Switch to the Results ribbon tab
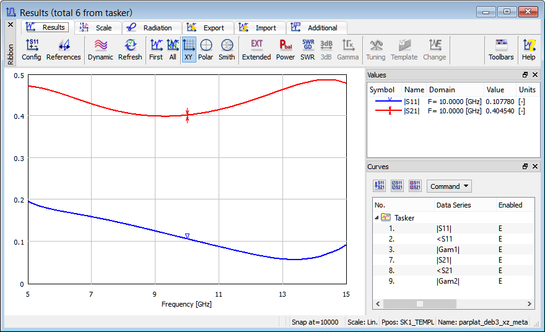 click(x=47, y=27)
